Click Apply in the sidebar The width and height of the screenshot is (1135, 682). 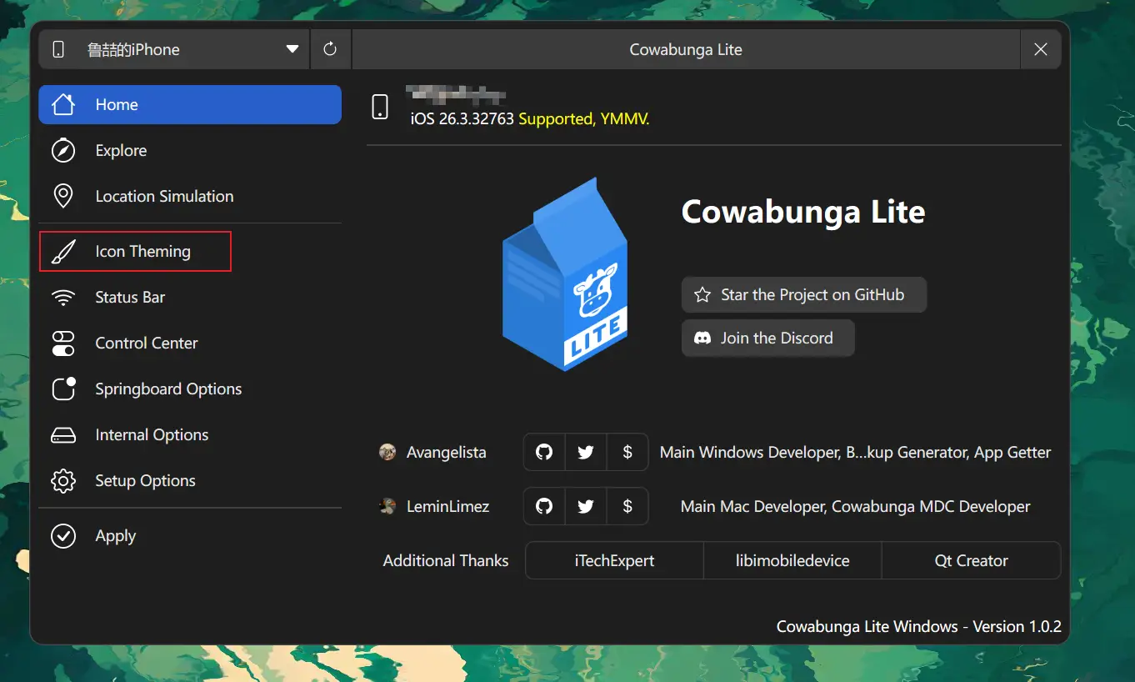(115, 536)
